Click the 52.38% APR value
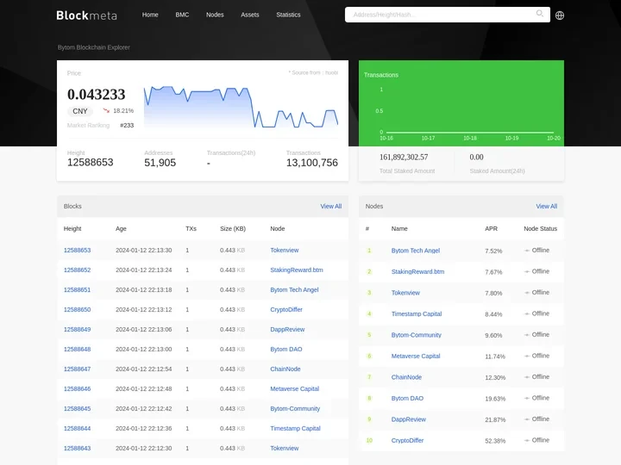Image resolution: width=621 pixels, height=465 pixels. [495, 441]
